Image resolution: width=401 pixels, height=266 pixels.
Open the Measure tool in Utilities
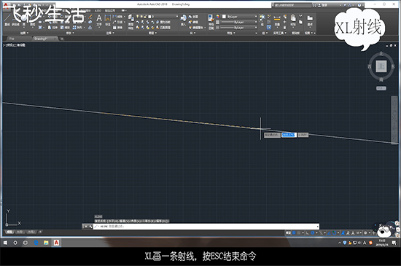coord(277,20)
